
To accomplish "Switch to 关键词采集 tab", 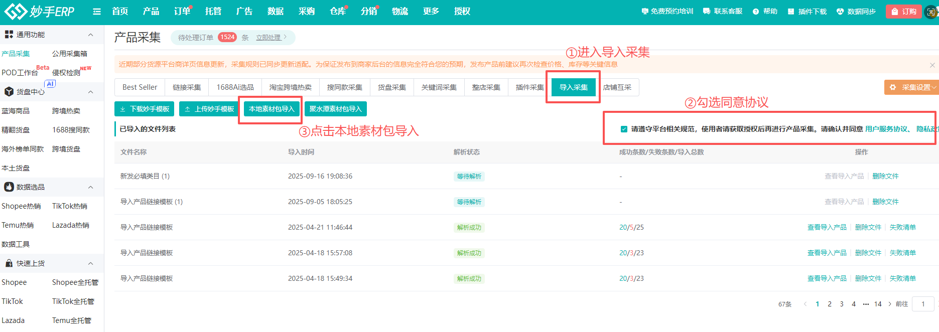I will [x=439, y=87].
